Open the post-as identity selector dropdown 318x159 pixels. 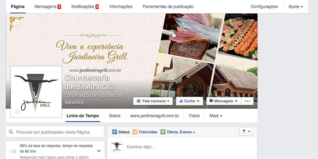246,132
